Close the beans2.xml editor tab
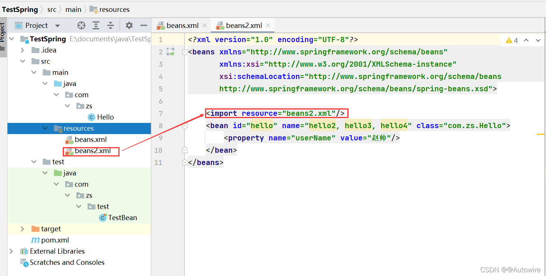The height and width of the screenshot is (276, 546). coord(267,25)
